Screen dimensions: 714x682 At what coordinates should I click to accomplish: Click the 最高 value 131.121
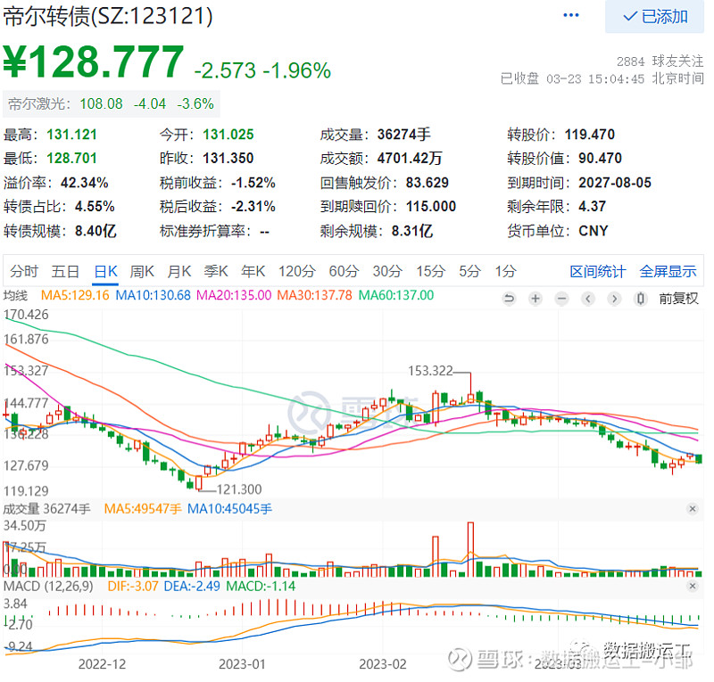[72, 135]
